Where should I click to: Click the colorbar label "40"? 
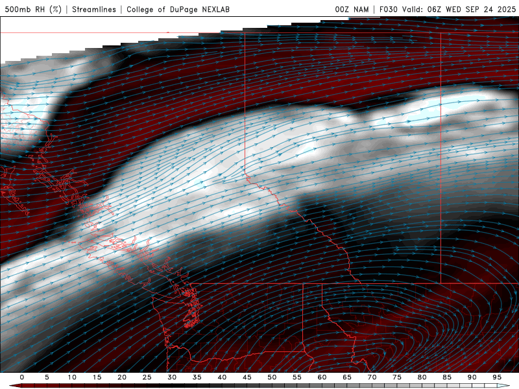coord(222,377)
